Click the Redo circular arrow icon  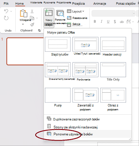point(6,18)
